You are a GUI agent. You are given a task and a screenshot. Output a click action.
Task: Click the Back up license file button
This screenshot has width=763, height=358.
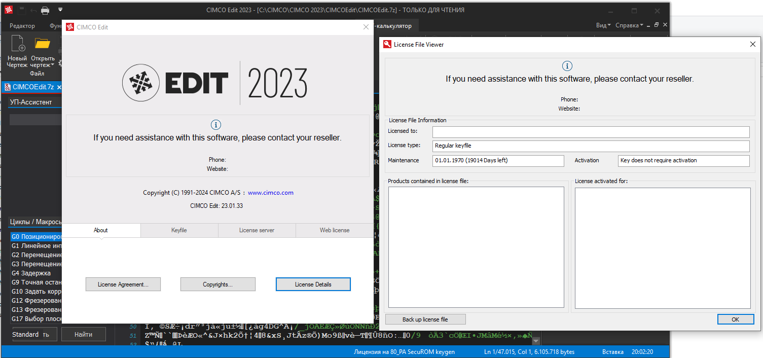pos(425,319)
